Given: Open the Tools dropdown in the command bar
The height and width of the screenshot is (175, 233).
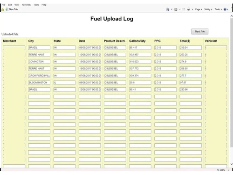Looking at the screenshot, I should [218, 9].
